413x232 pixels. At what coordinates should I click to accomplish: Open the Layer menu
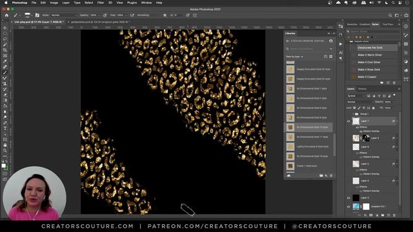pos(66,3)
